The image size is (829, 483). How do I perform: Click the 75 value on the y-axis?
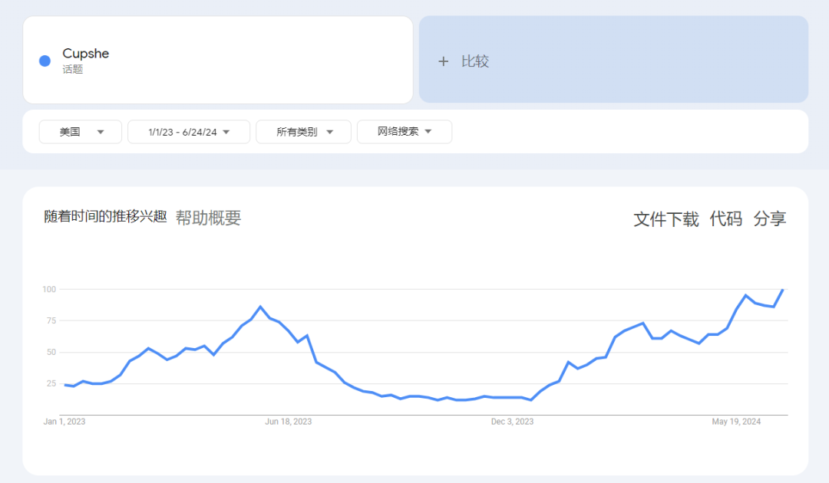pyautogui.click(x=51, y=320)
